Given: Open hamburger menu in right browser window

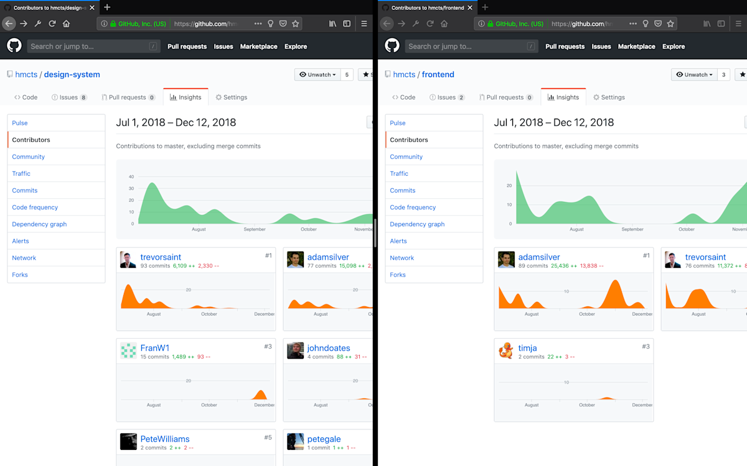Looking at the screenshot, I should 739,24.
